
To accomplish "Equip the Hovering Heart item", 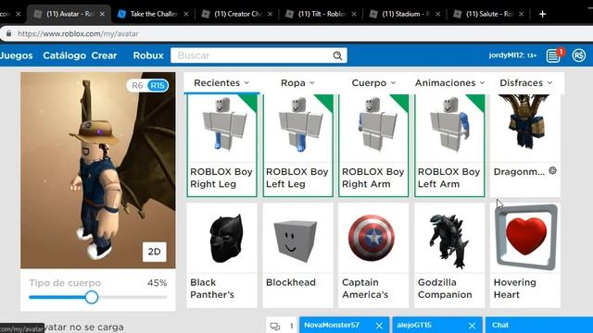I will tap(525, 255).
